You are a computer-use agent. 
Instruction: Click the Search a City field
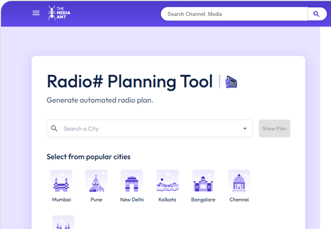[x=150, y=128]
